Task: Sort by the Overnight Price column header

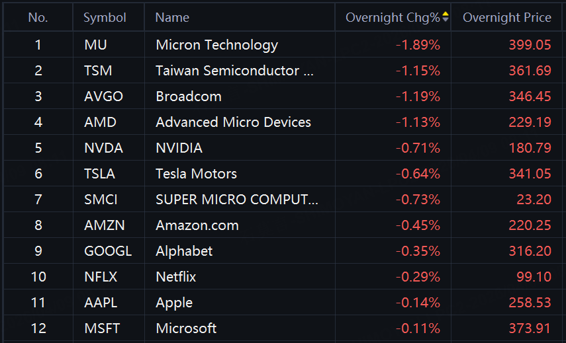Action: click(x=506, y=18)
